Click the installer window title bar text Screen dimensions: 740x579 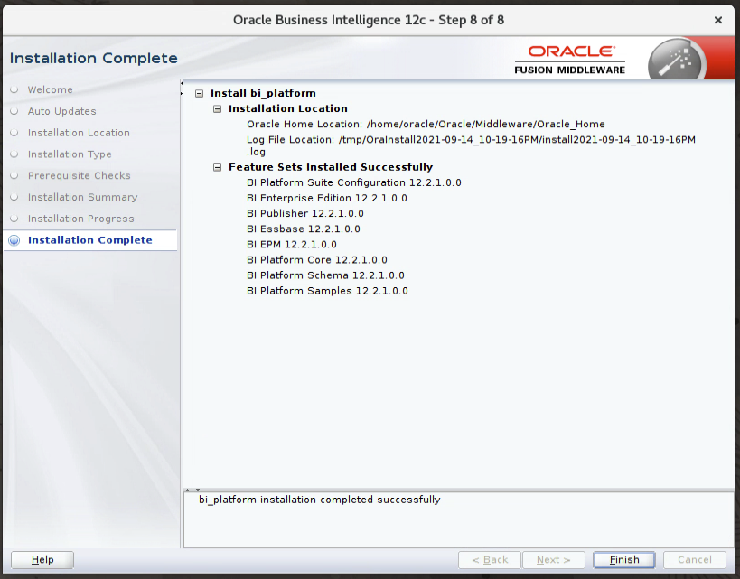369,20
